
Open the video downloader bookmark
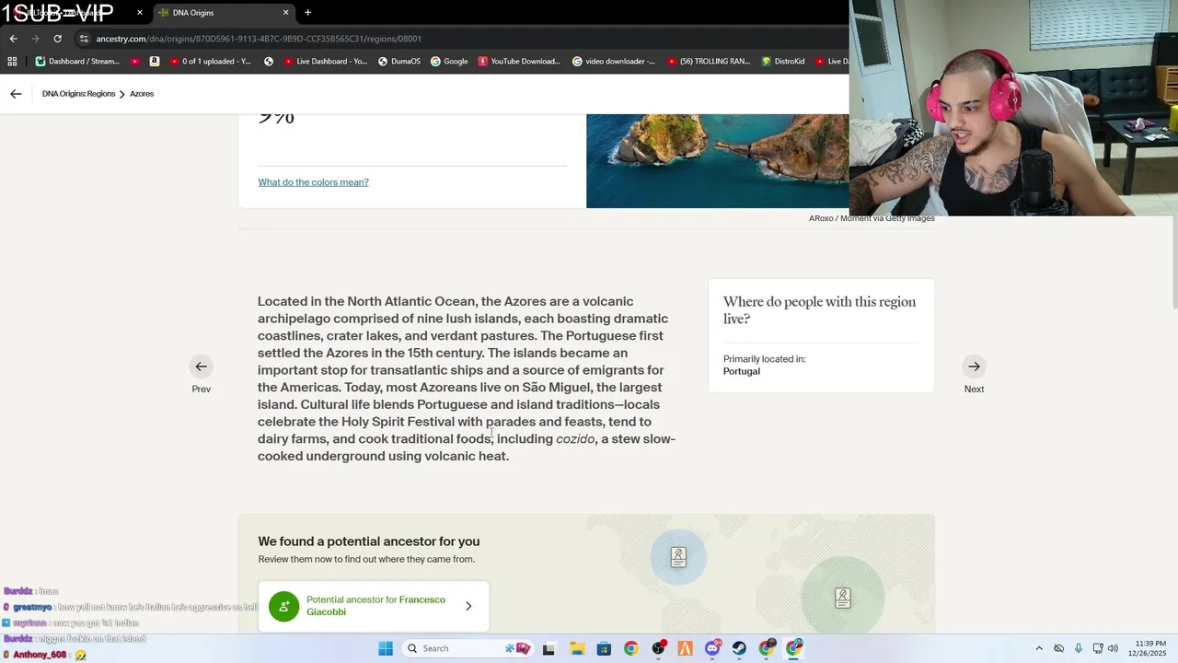(x=614, y=62)
